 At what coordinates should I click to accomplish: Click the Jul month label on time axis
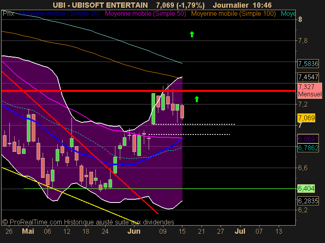[240, 231]
